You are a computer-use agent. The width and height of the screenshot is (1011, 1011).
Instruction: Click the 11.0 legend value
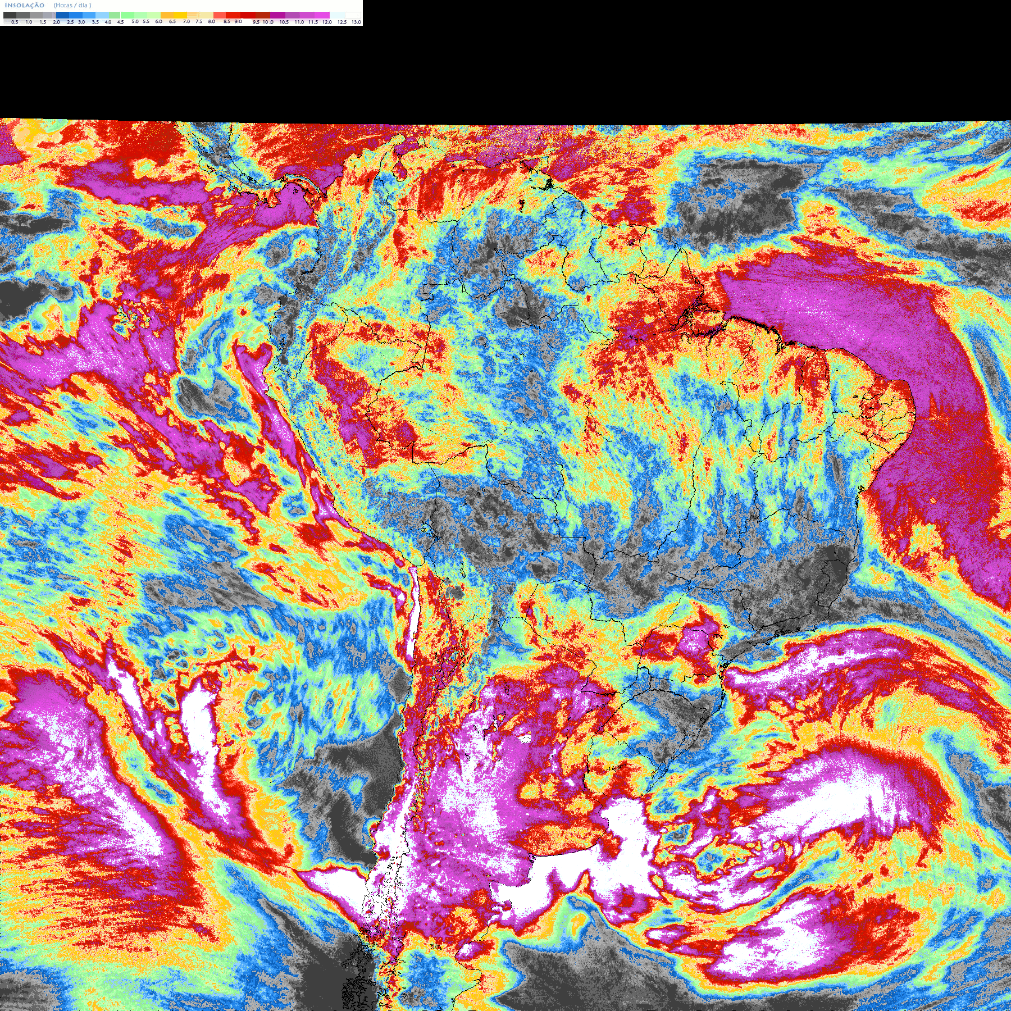tap(299, 22)
